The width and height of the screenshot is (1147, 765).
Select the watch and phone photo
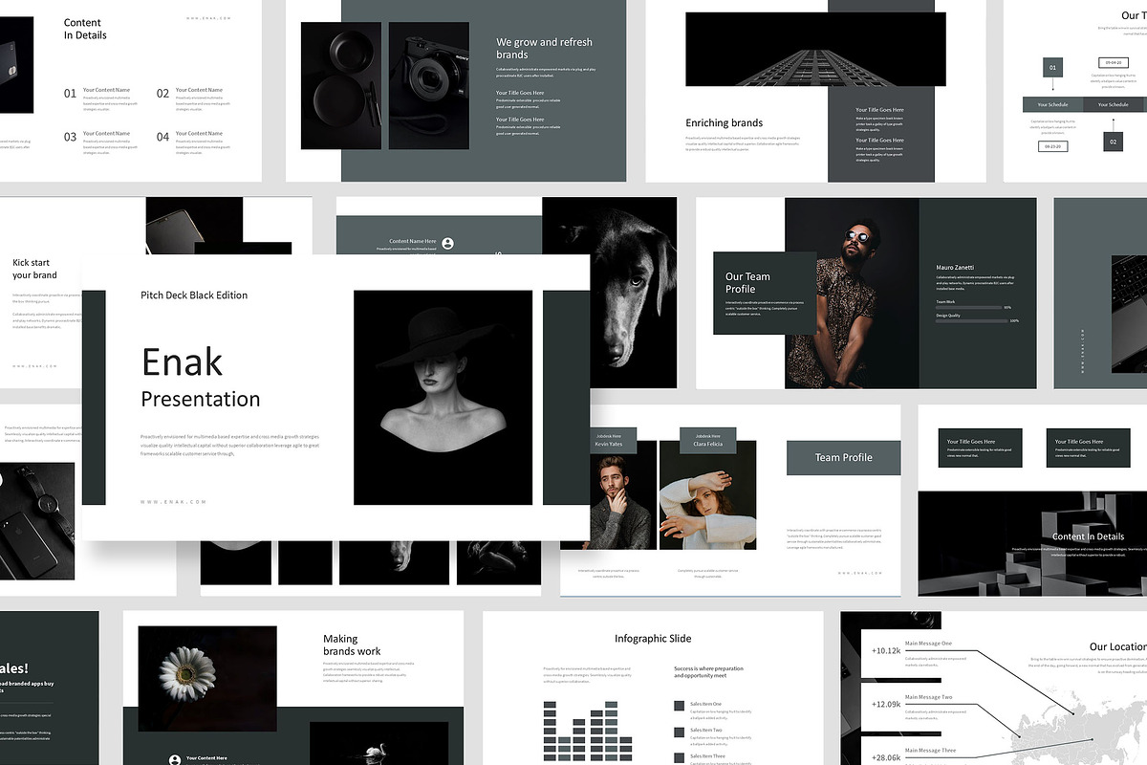[x=37, y=521]
